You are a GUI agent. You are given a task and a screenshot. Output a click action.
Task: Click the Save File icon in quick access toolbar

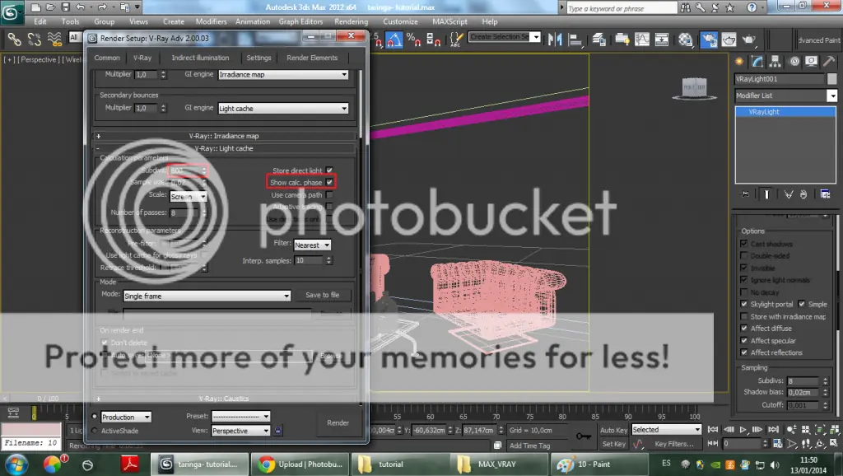(x=65, y=7)
